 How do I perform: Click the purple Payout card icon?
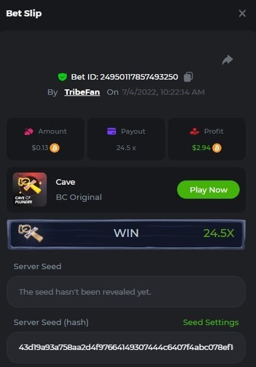tap(112, 131)
